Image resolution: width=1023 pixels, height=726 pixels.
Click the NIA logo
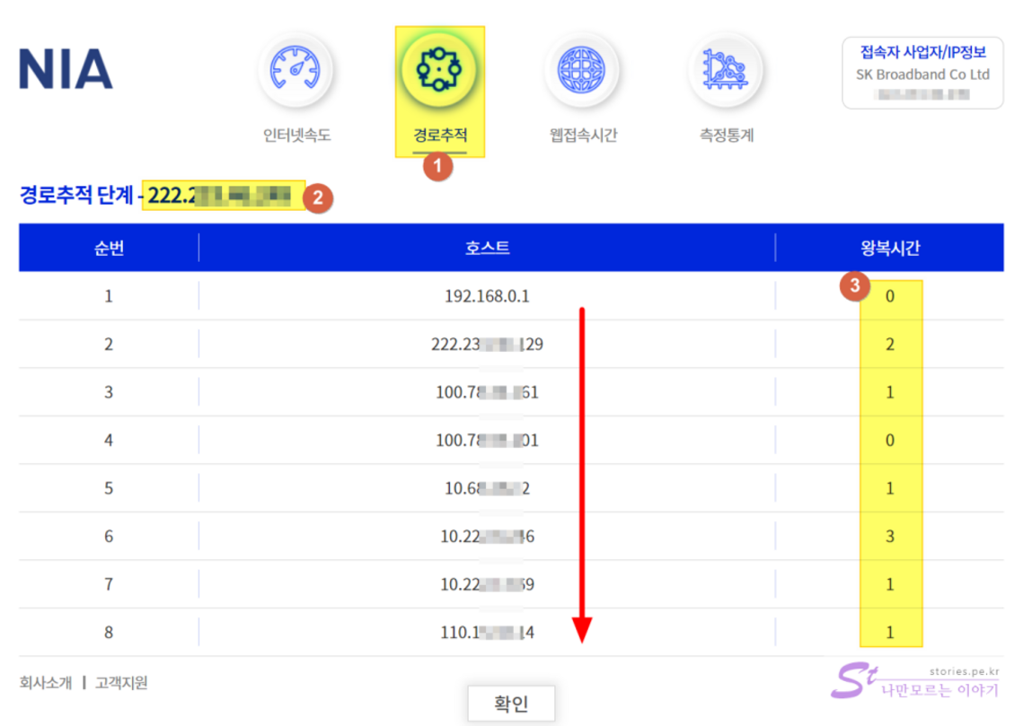pyautogui.click(x=66, y=70)
